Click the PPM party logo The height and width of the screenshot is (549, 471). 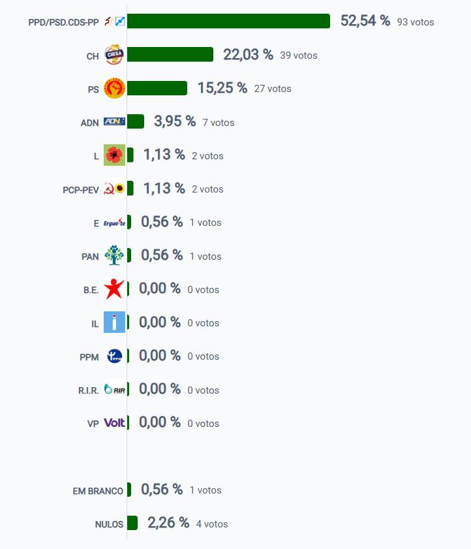(x=114, y=356)
